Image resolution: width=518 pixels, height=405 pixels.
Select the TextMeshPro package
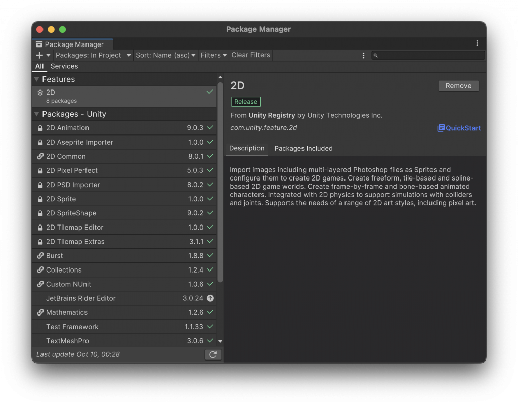click(x=124, y=340)
